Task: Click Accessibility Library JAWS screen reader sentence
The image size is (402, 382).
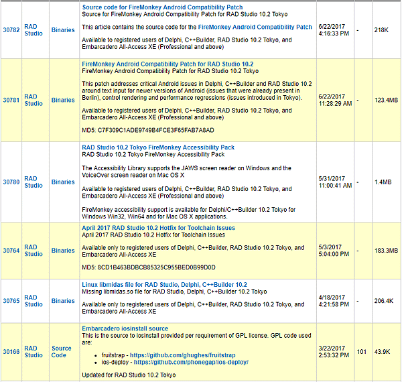Action: (186, 172)
